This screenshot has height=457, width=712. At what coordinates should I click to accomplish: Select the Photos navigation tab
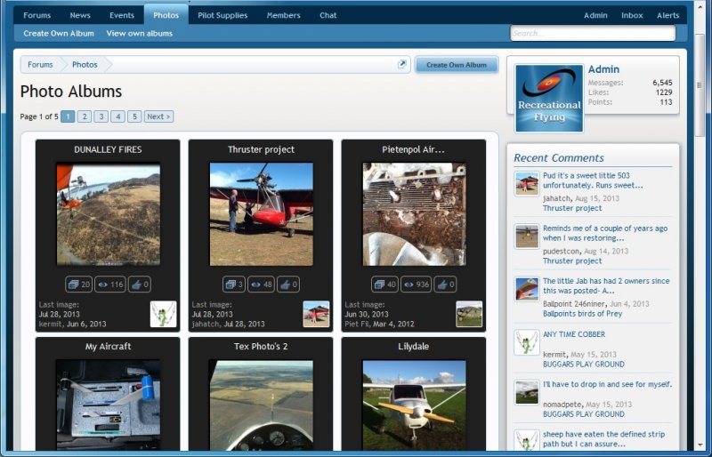pos(166,15)
